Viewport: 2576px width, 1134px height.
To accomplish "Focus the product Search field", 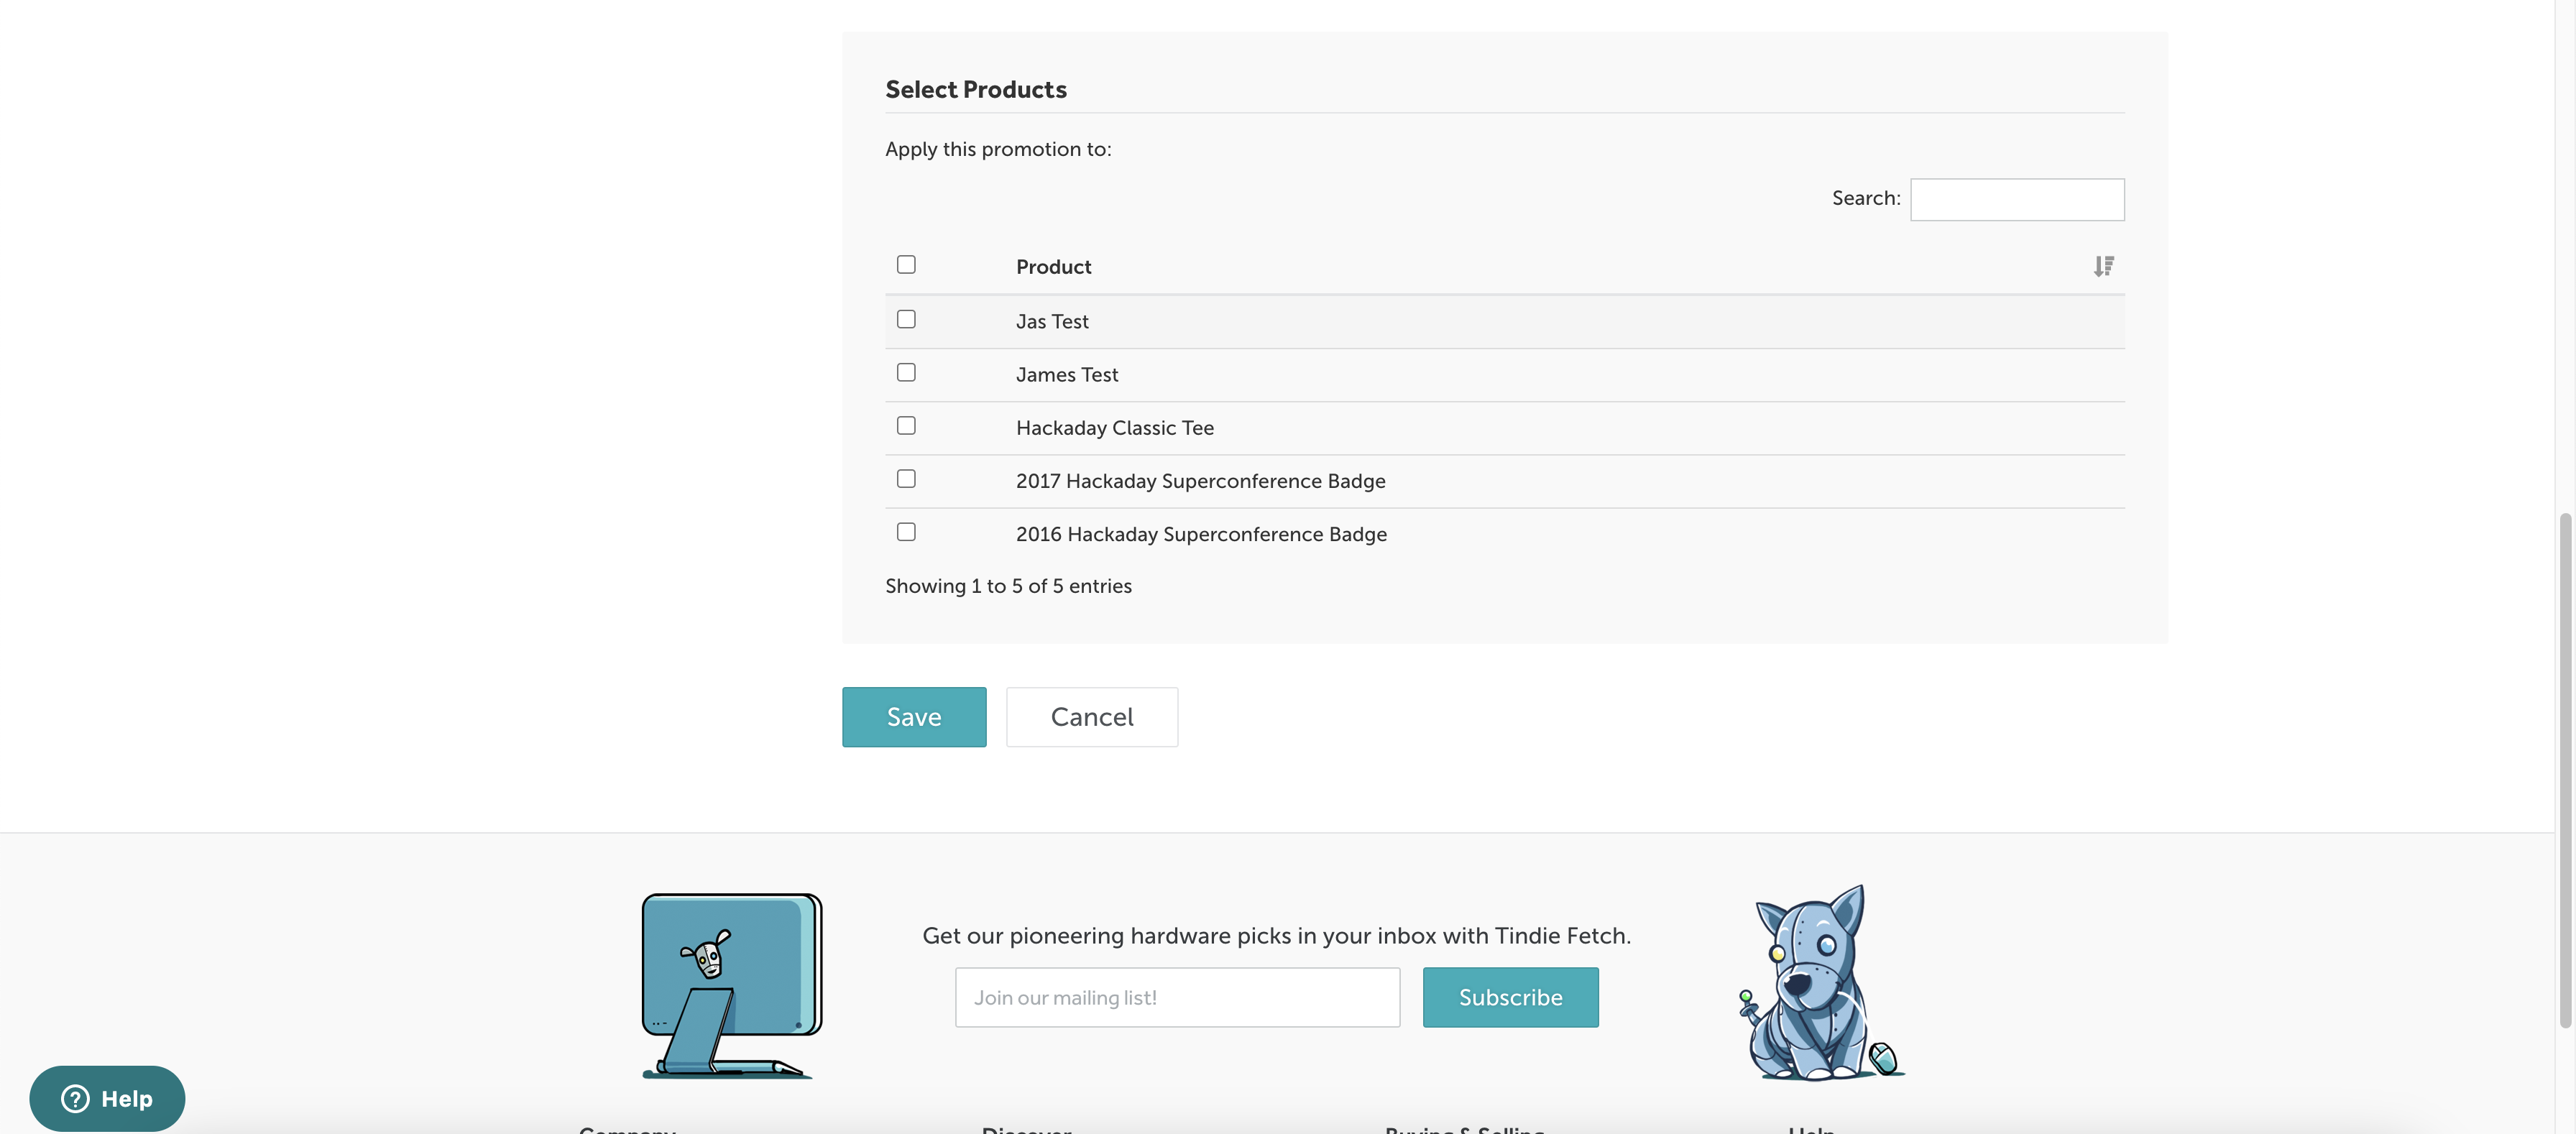I will (x=2016, y=200).
